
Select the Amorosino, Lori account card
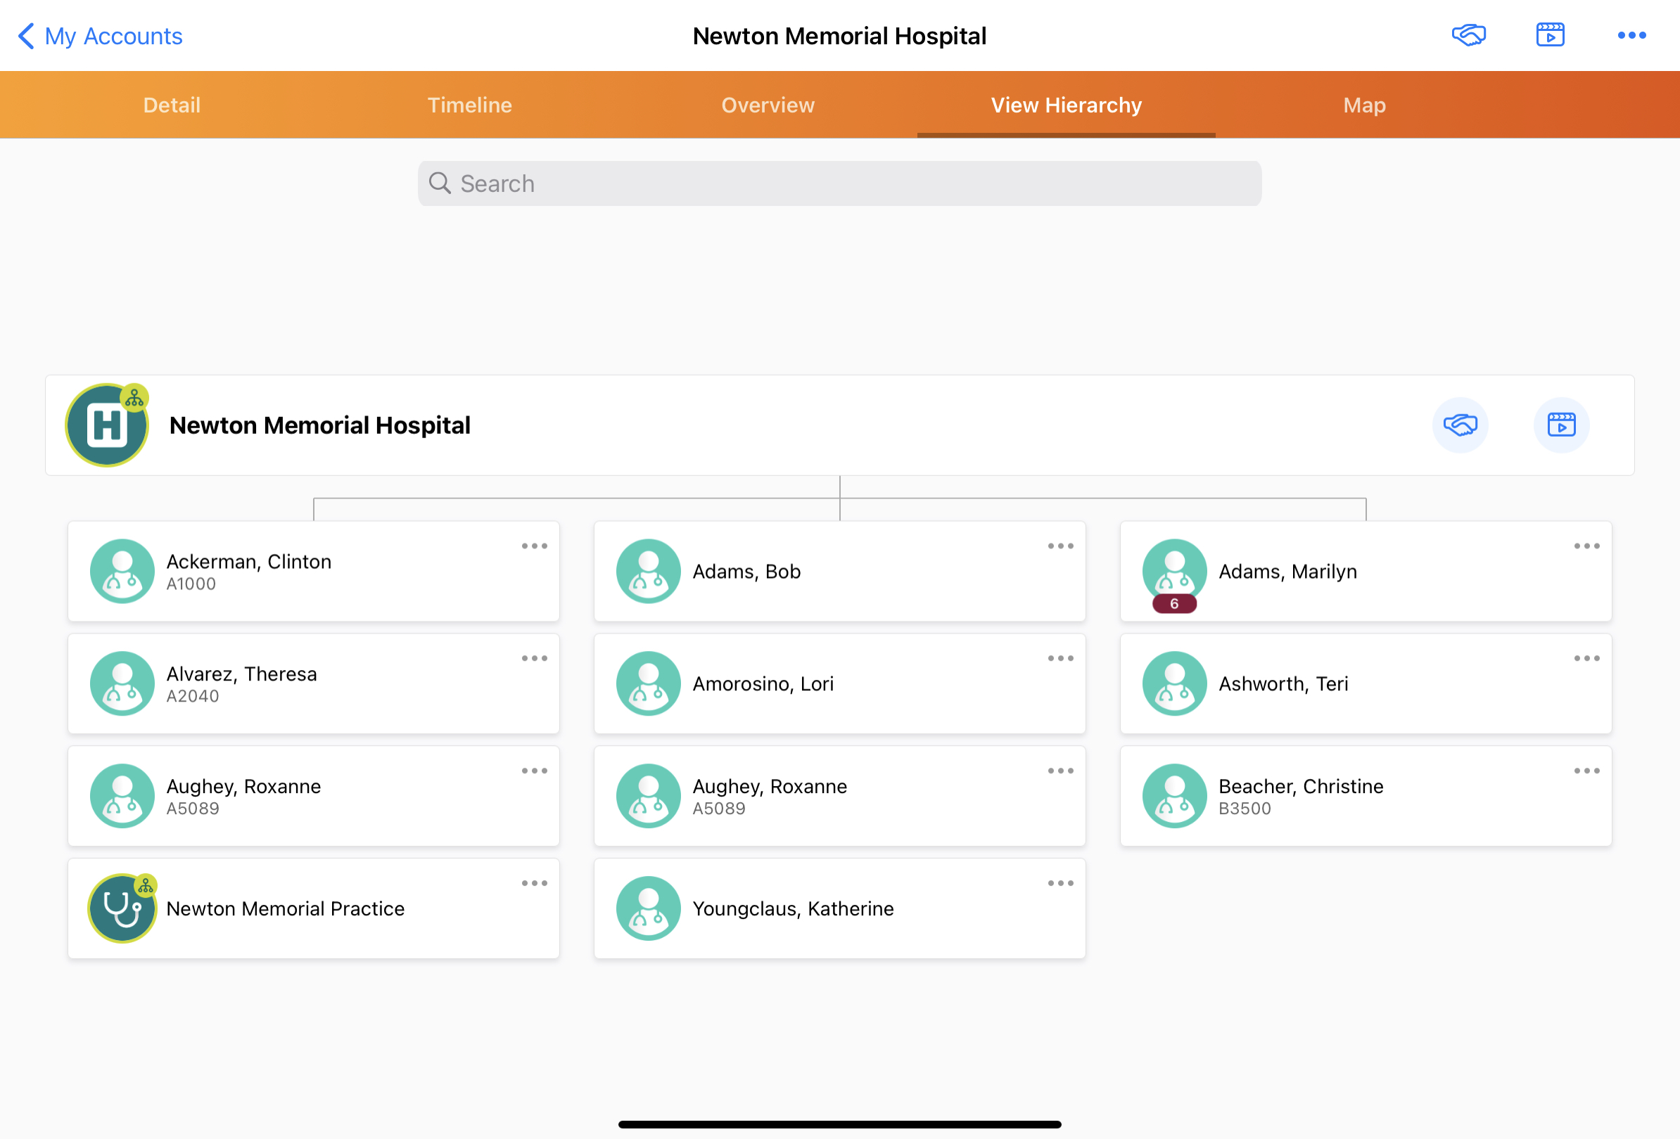839,683
